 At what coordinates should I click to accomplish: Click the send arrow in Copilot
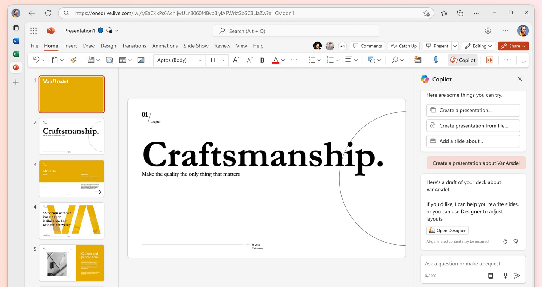[517, 276]
